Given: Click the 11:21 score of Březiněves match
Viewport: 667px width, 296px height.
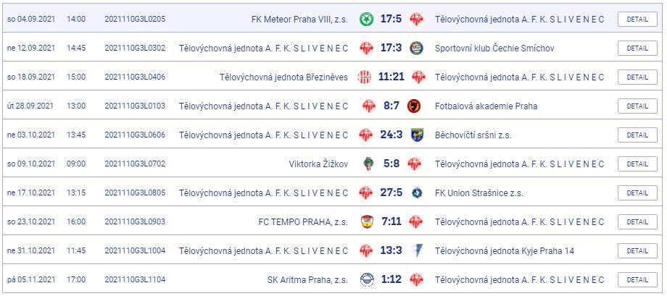Looking at the screenshot, I should (391, 77).
